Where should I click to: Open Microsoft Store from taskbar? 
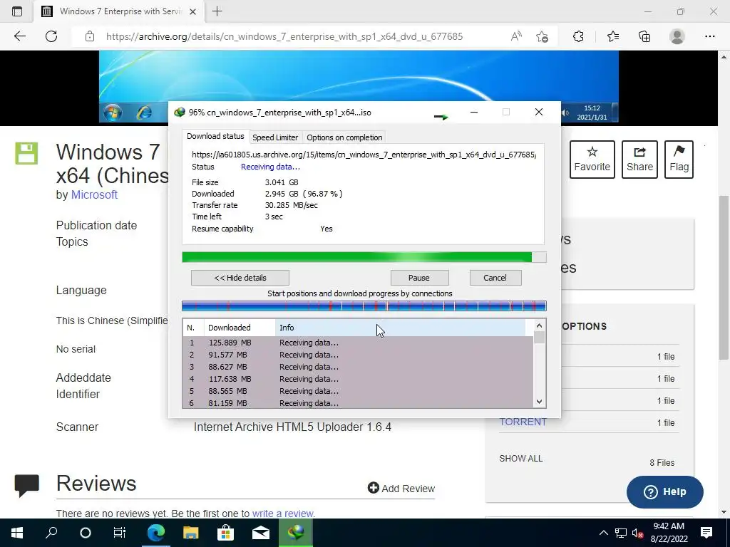225,533
